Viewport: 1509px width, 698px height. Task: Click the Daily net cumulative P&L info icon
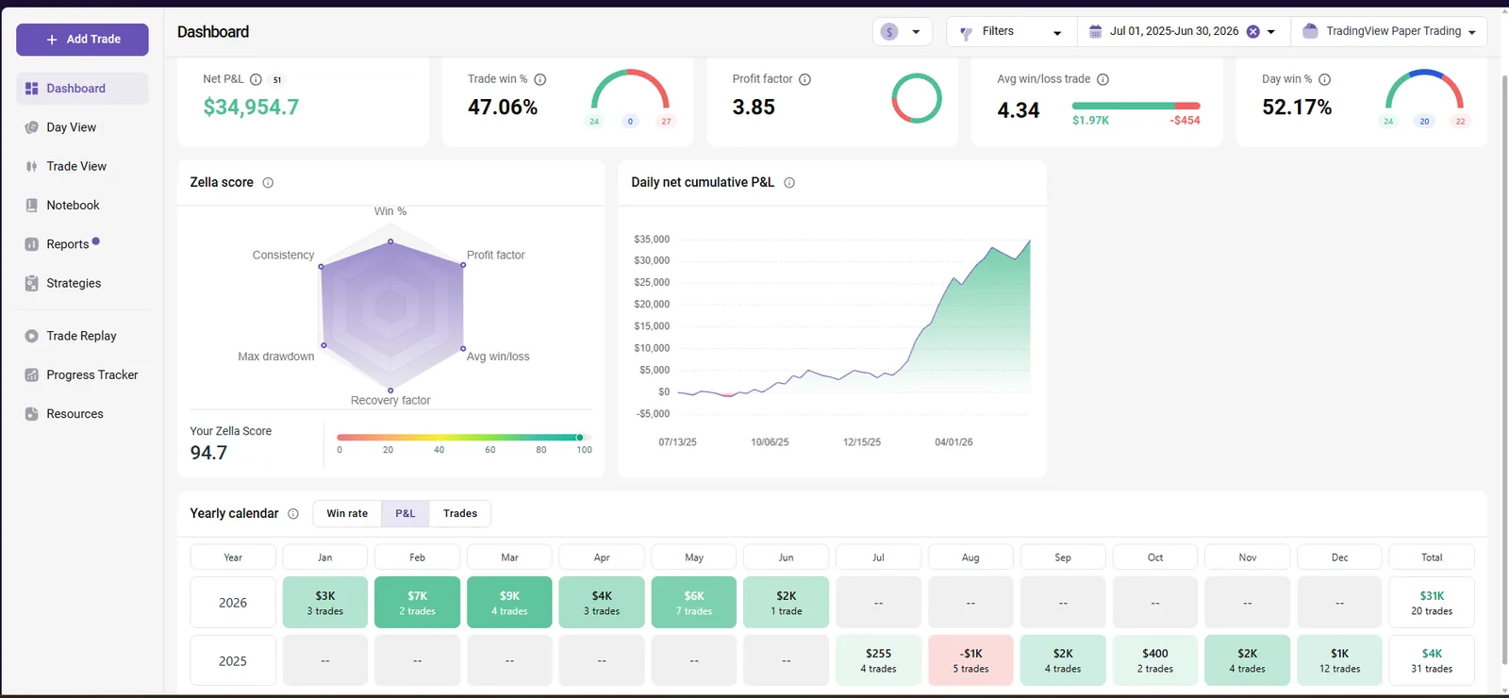coord(789,183)
